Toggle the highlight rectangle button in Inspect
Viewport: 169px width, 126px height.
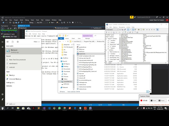tap(128, 30)
